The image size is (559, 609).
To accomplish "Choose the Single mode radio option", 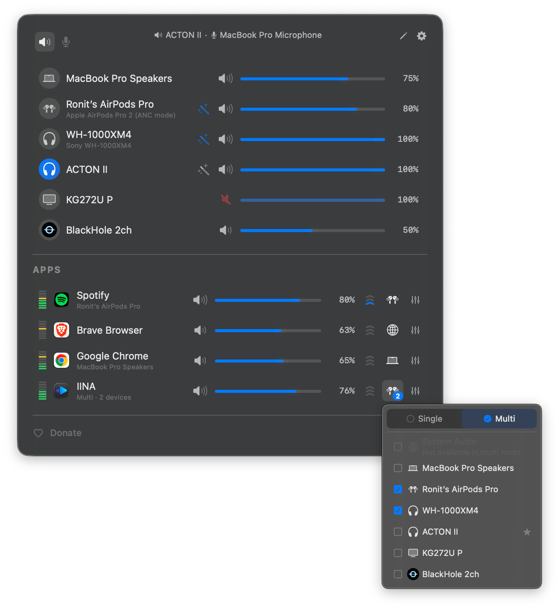I will [x=424, y=419].
